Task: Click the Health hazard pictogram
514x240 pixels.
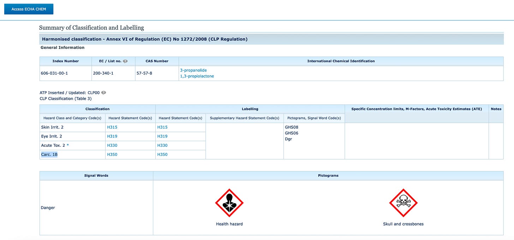Action: tap(229, 203)
